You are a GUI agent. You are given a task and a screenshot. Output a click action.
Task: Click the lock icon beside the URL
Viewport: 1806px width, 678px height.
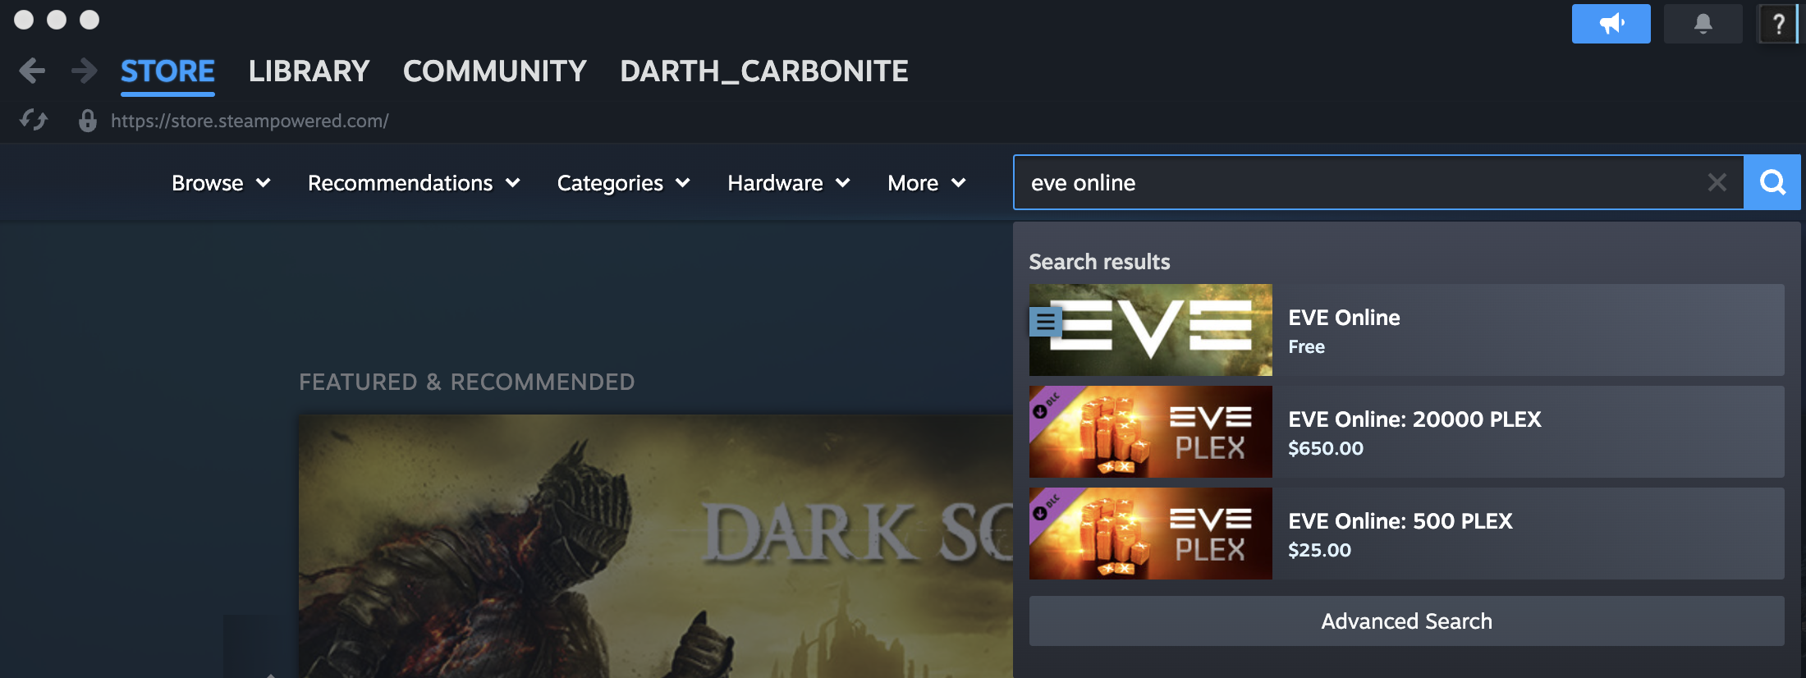pos(88,121)
